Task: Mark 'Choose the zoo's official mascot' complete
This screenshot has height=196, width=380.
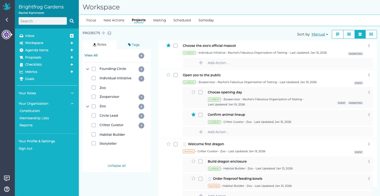Action: [175, 46]
